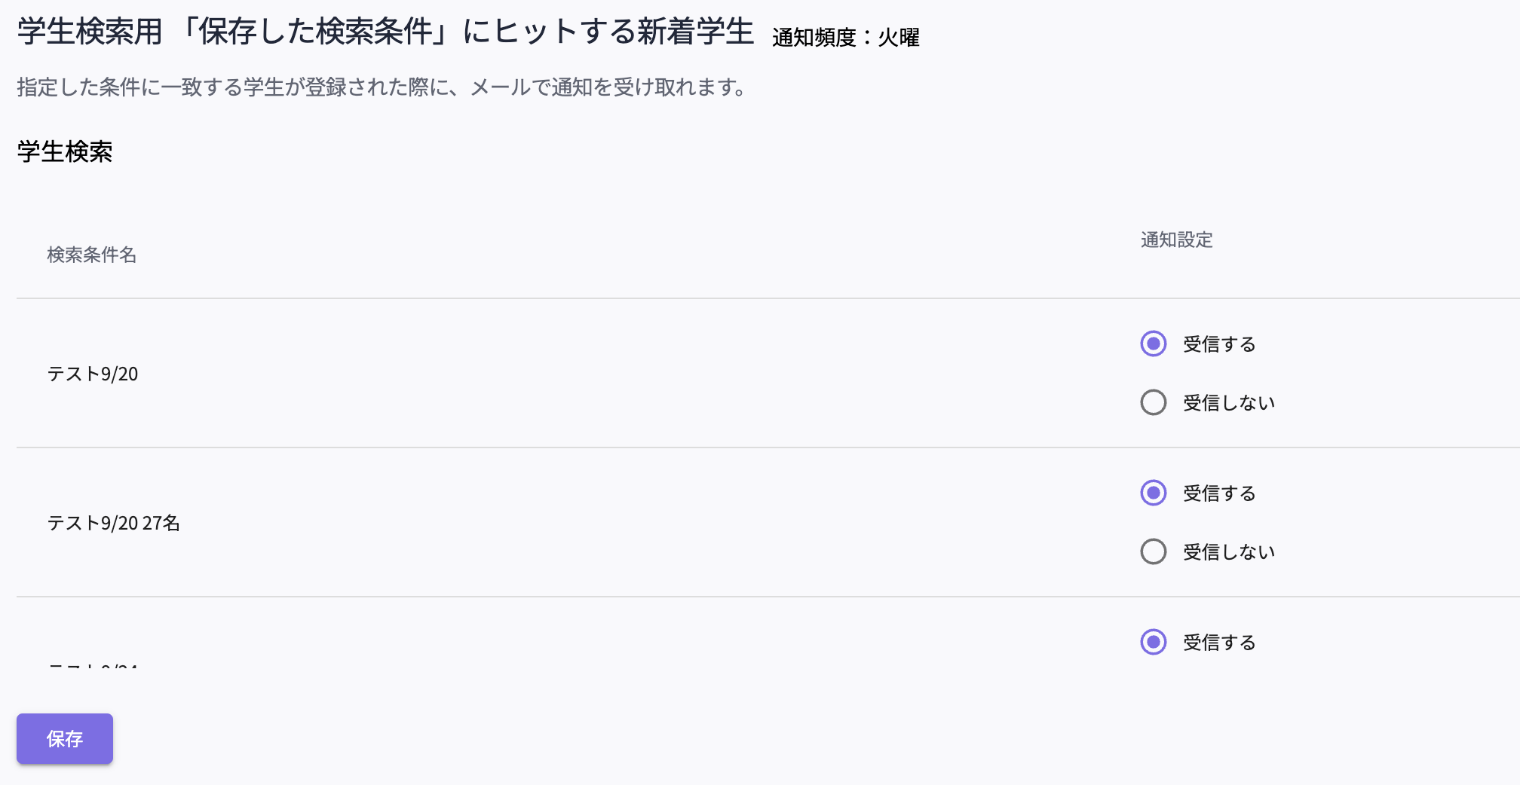Click the 検索条件名 column header
This screenshot has width=1520, height=785.
[92, 255]
